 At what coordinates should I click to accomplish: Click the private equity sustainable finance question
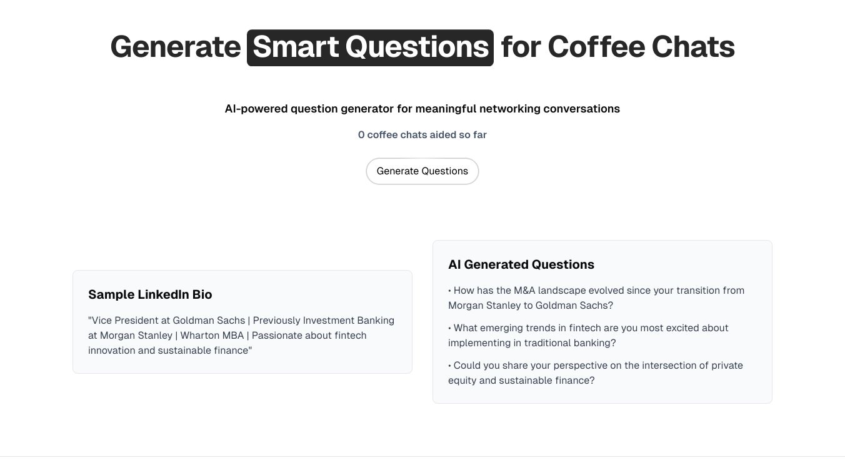[596, 373]
